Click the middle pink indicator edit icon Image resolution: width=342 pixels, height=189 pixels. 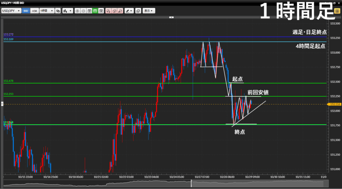(114, 11)
